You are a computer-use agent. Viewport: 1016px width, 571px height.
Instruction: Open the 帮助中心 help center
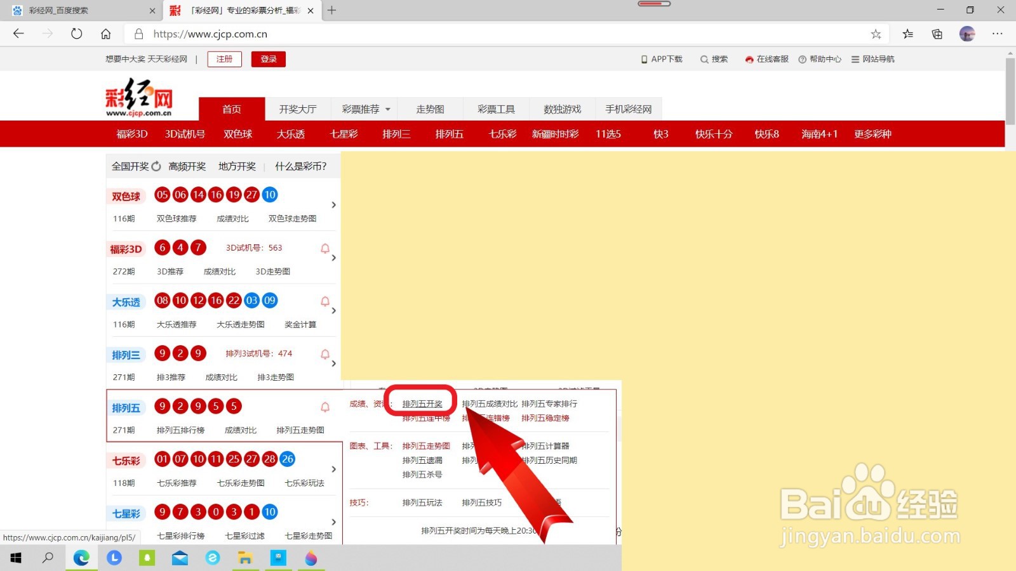pyautogui.click(x=820, y=59)
